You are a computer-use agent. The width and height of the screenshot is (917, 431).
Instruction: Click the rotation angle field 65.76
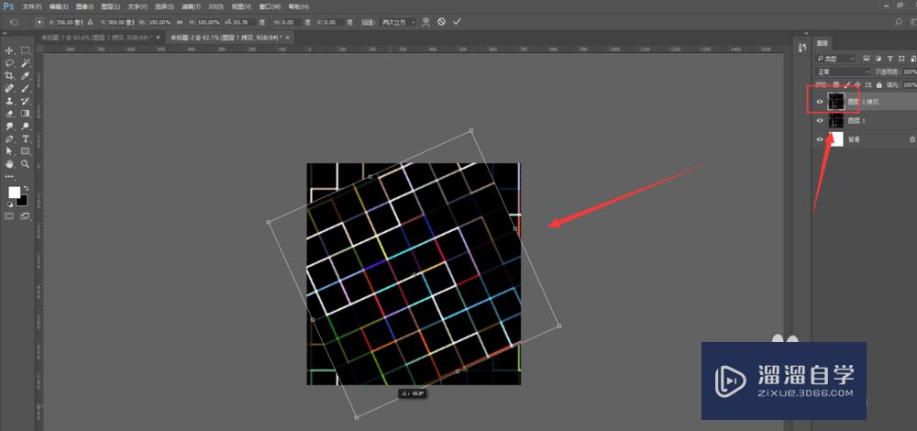click(x=244, y=22)
